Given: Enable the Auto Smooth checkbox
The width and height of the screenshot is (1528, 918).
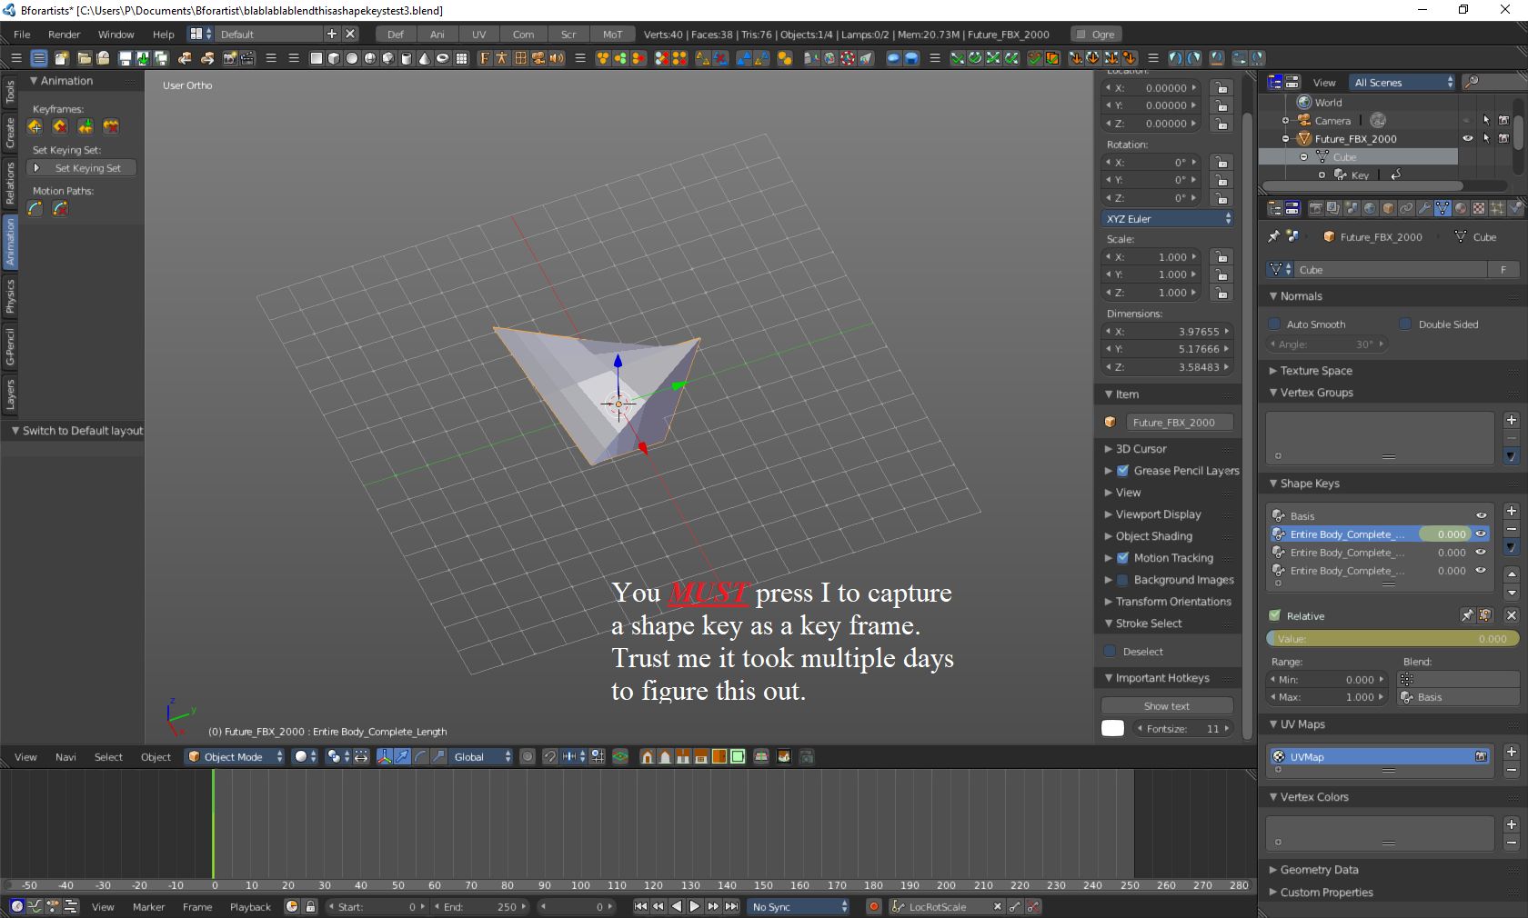Looking at the screenshot, I should (1275, 324).
